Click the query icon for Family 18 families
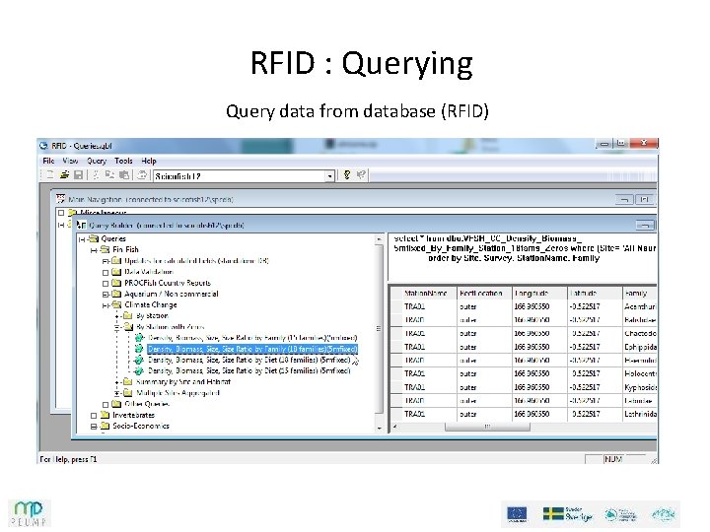The height and width of the screenshot is (532, 710). coord(139,349)
